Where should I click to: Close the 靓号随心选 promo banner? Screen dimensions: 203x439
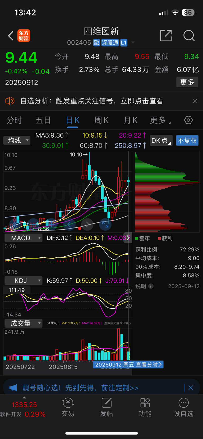point(191,388)
